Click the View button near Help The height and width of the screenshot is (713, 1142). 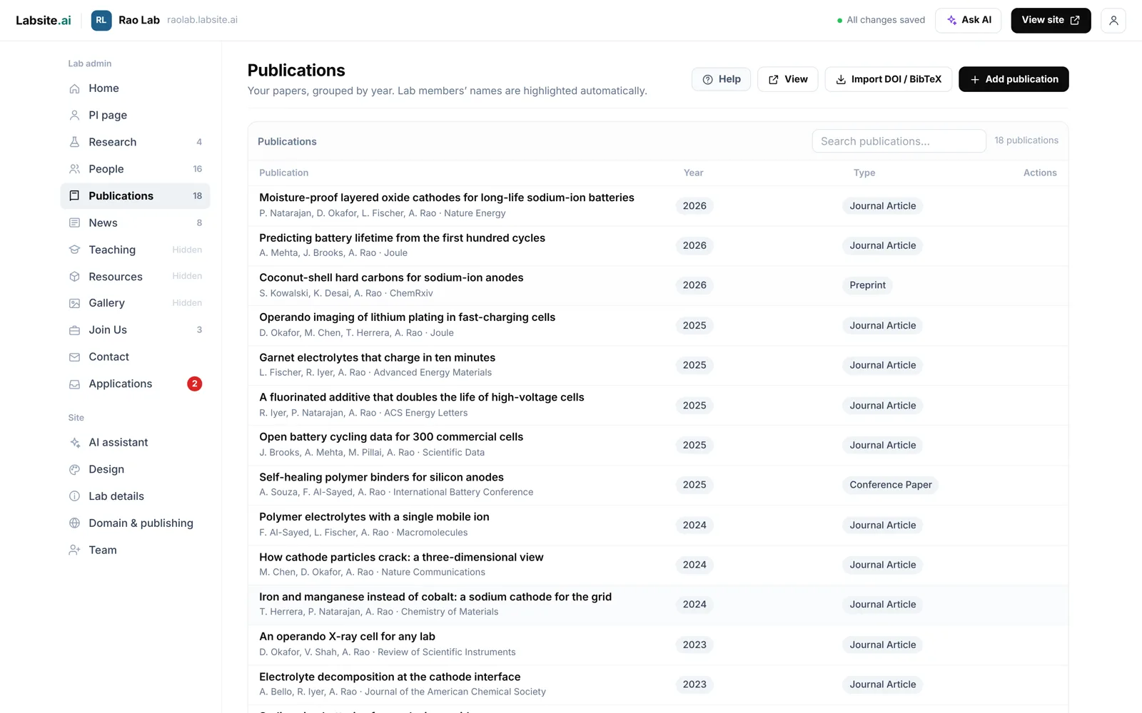coord(788,79)
